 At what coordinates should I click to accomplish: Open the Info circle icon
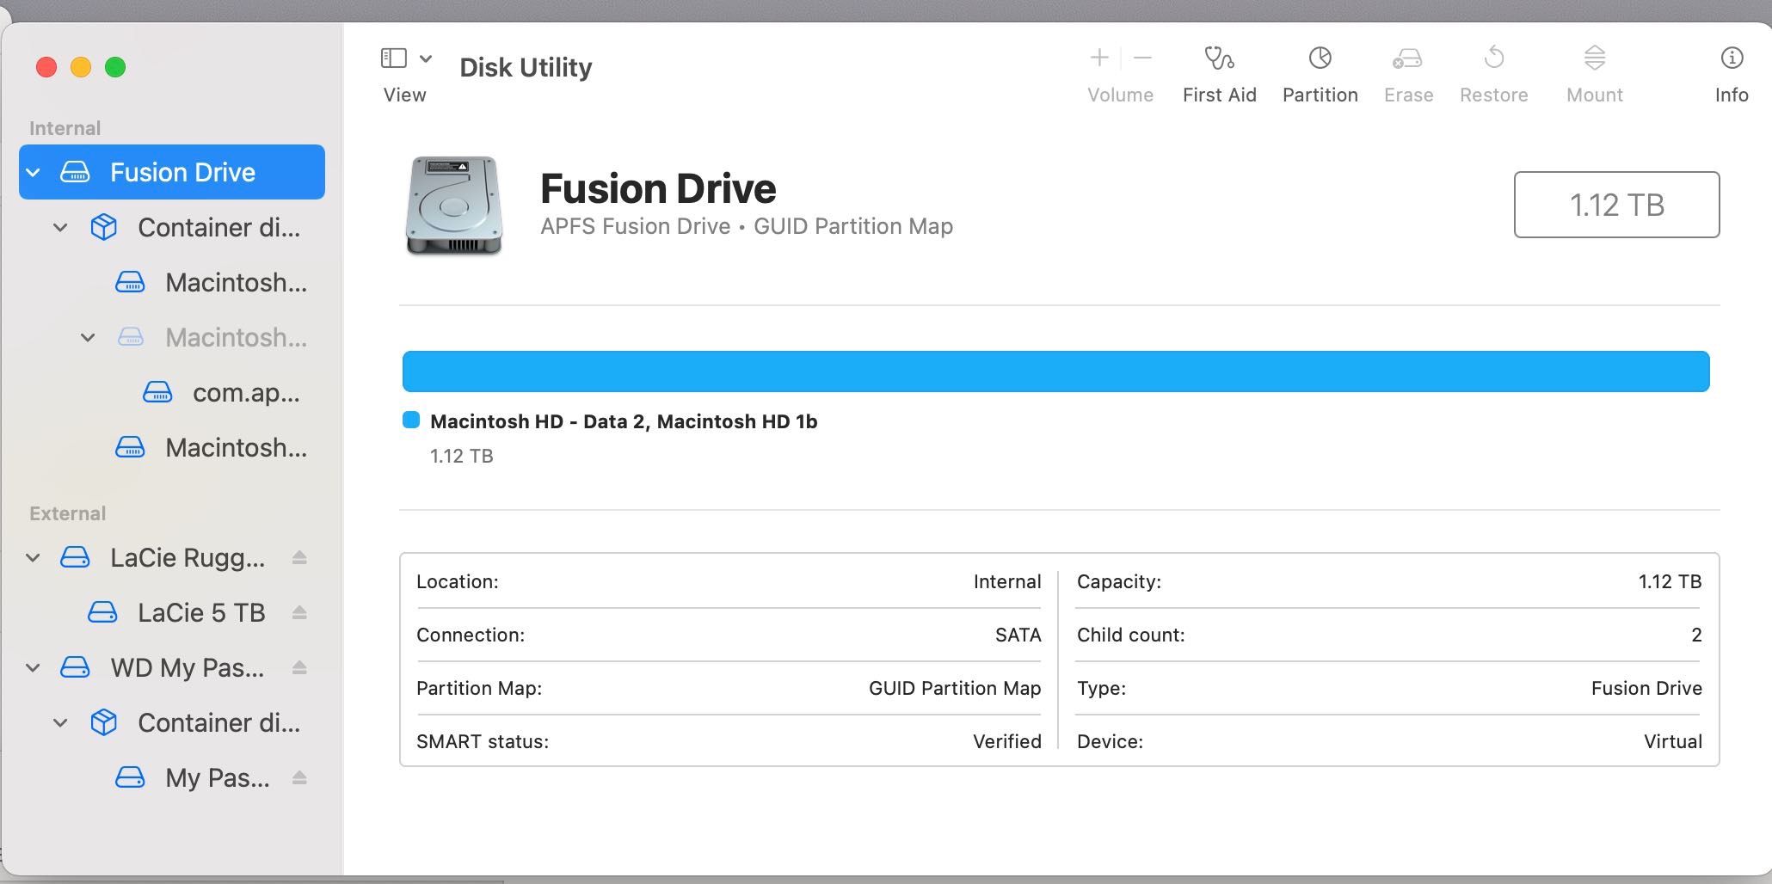[x=1732, y=58]
